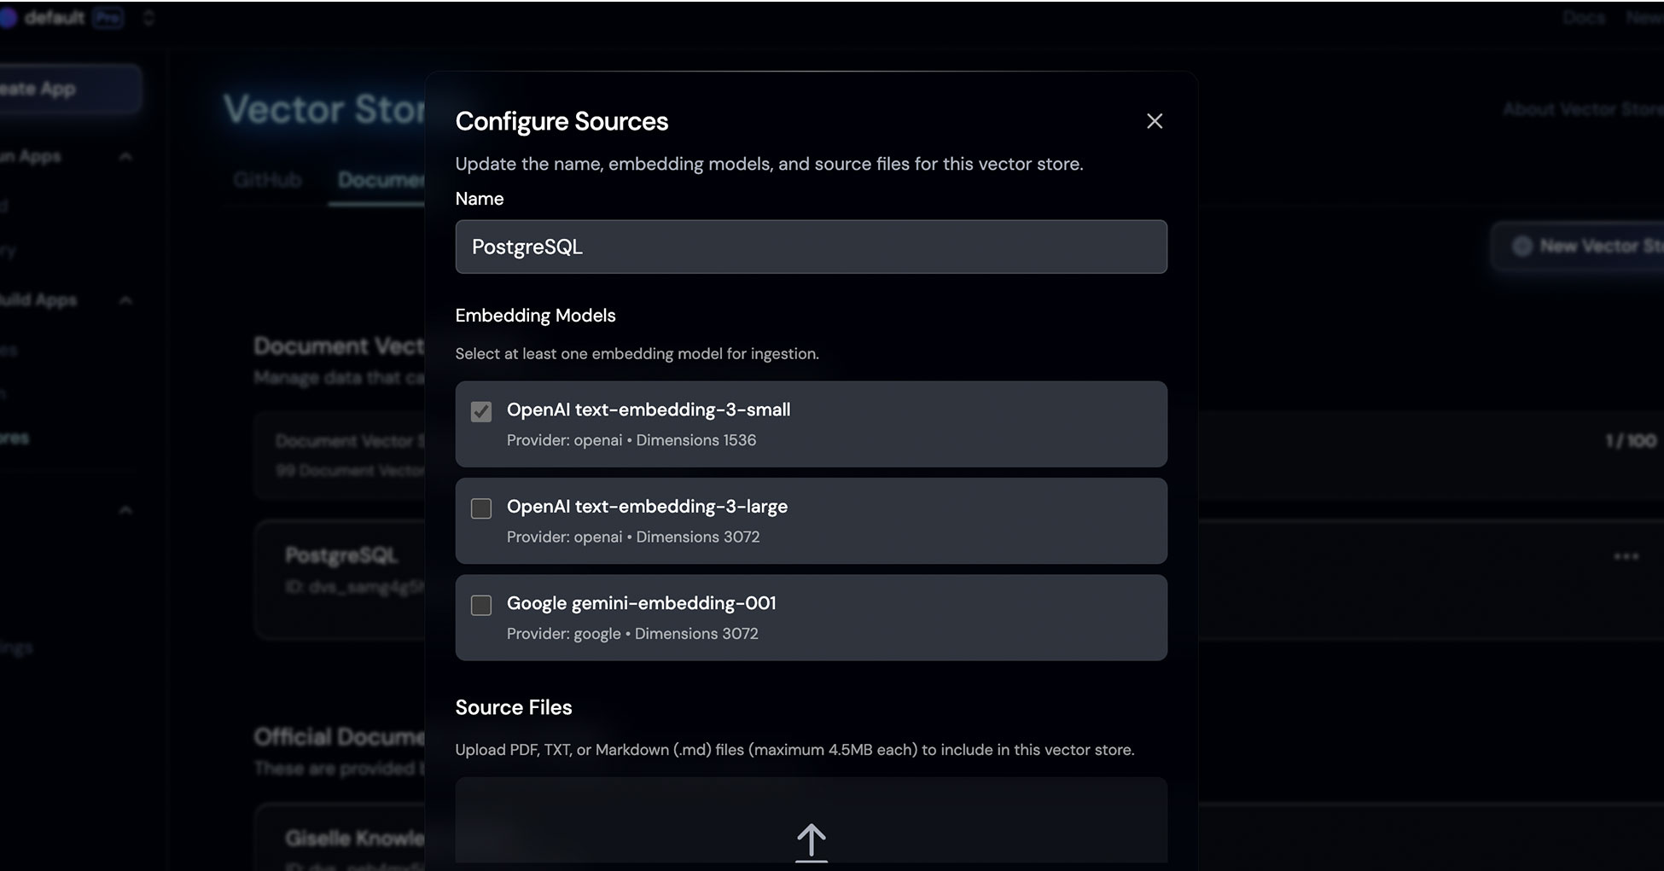The image size is (1664, 871).
Task: Click the upload arrow icon under Source Files
Action: click(811, 841)
